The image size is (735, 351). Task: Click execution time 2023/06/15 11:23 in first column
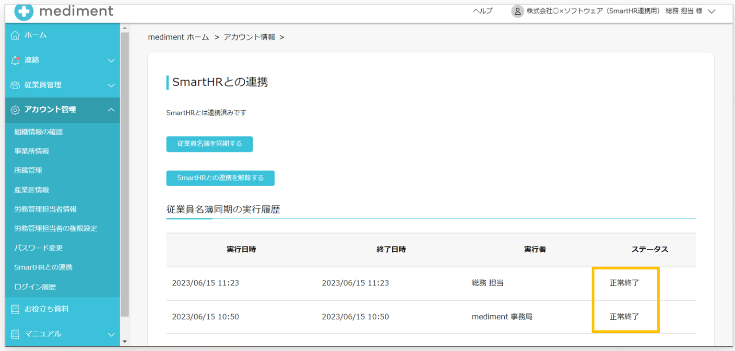[x=205, y=283]
